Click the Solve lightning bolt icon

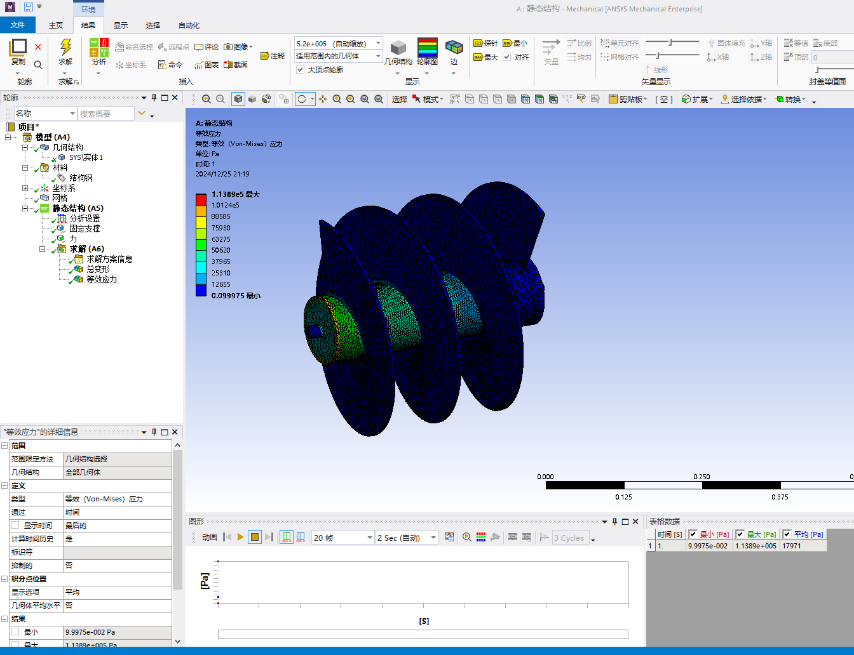pyautogui.click(x=65, y=48)
